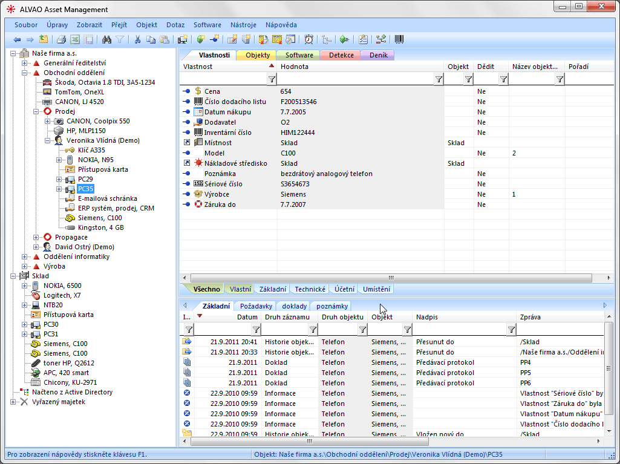Click the Print toolbar icon

click(x=61, y=40)
